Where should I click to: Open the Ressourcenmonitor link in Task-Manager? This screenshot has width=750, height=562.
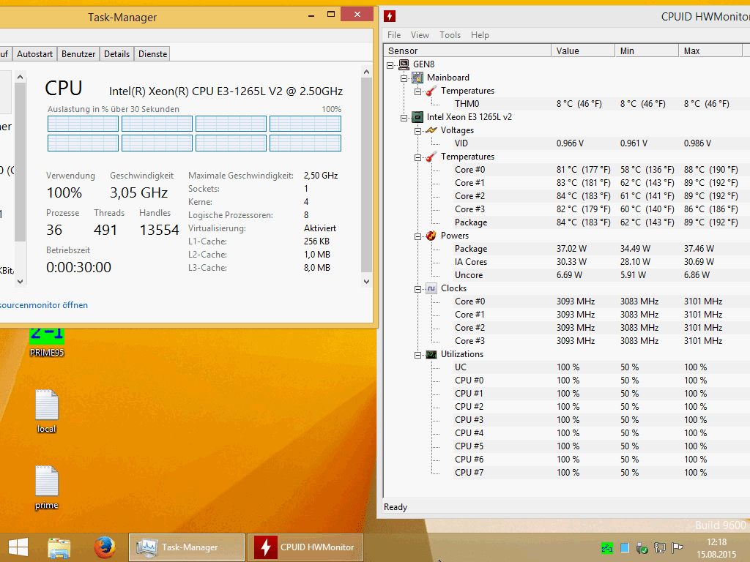[43, 305]
